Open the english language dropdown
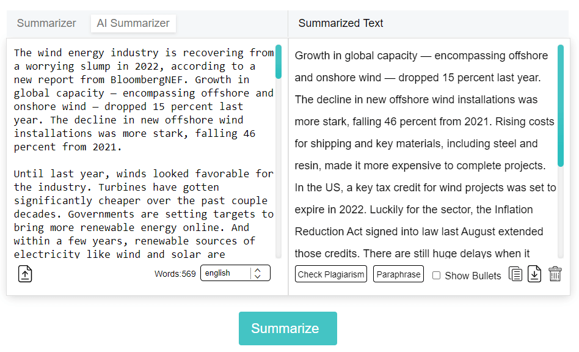Screen dimensions: 579x352 coord(235,273)
